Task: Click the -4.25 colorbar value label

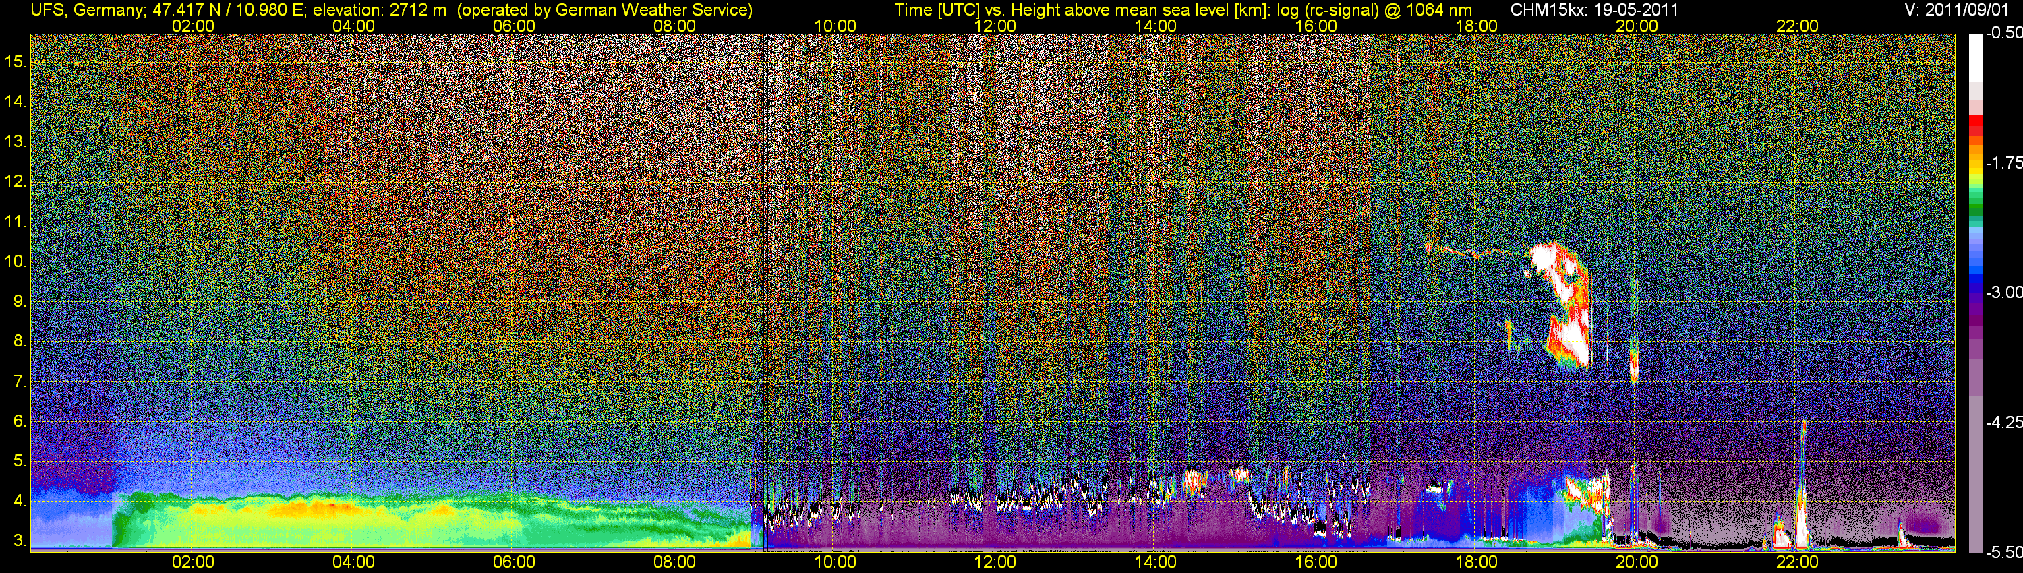Action: click(2003, 422)
